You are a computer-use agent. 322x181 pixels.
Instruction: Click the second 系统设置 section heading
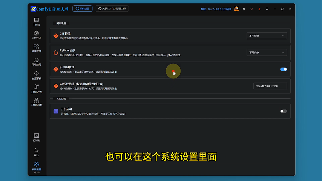[61, 99]
